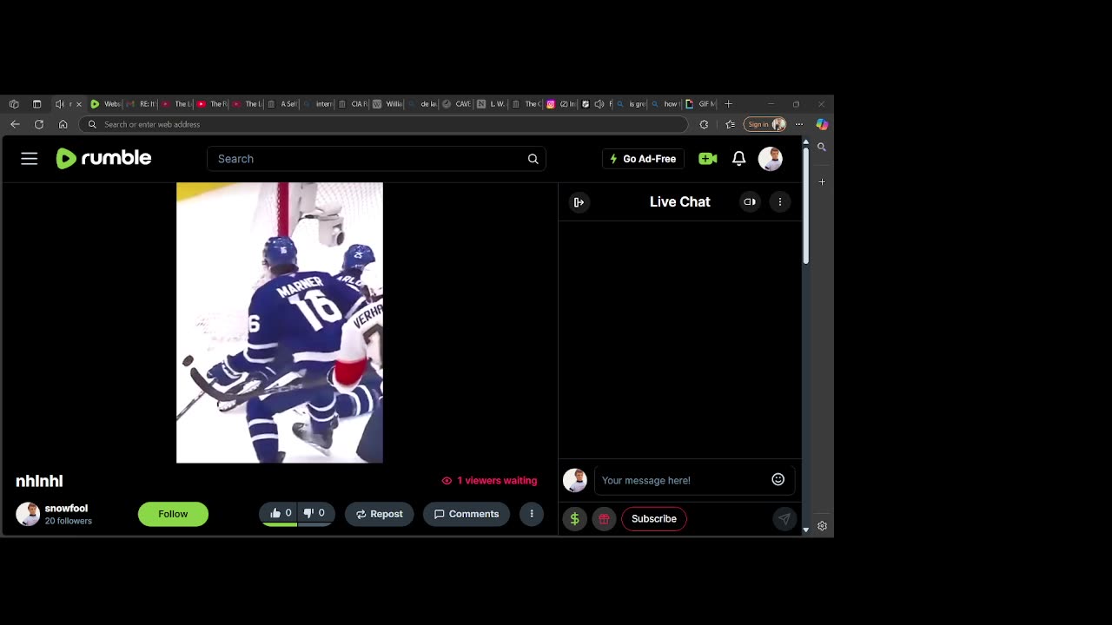Switch to the CAVE browser tab
The width and height of the screenshot is (1112, 625).
click(x=456, y=104)
